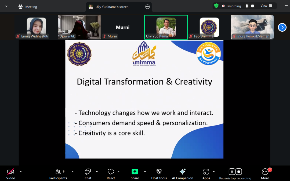The height and width of the screenshot is (181, 290).
Task: Open the Chat panel
Action: 88,174
